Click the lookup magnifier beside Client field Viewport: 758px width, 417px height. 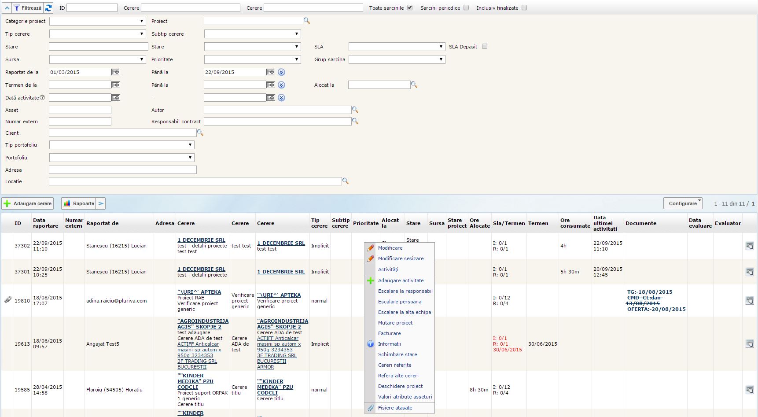[x=200, y=133]
